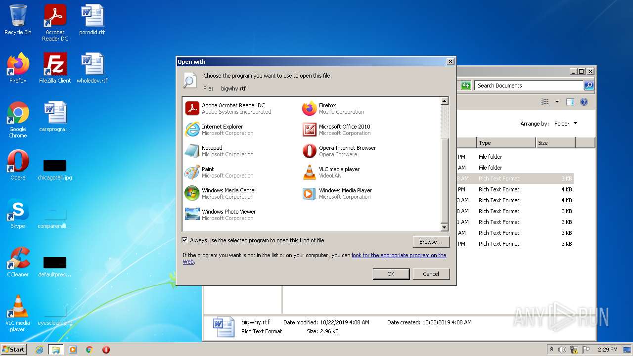The image size is (633, 356).
Task: Click the program list scroll down arrow
Action: click(444, 227)
